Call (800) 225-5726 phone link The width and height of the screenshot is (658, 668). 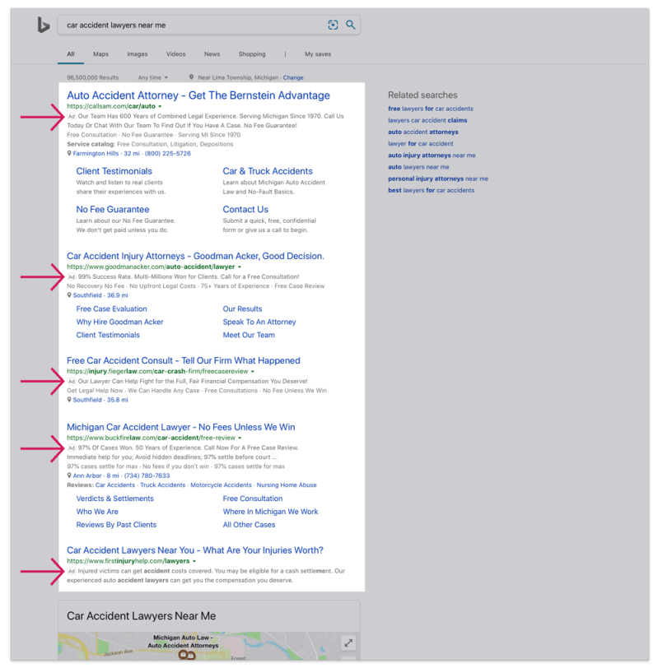click(x=168, y=153)
